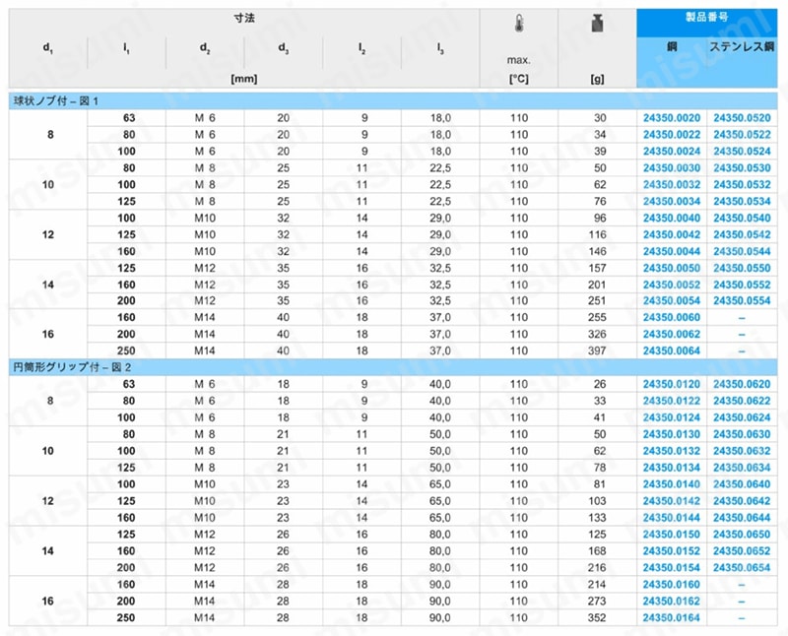The width and height of the screenshot is (788, 636).
Task: Open product link 24350.0540
Action: tap(742, 218)
